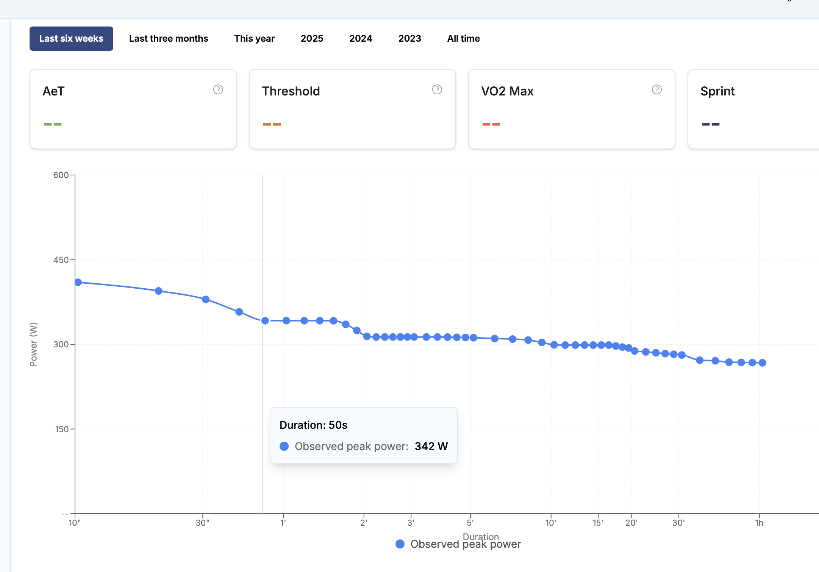
Task: View the All time power curve
Action: [x=463, y=39]
